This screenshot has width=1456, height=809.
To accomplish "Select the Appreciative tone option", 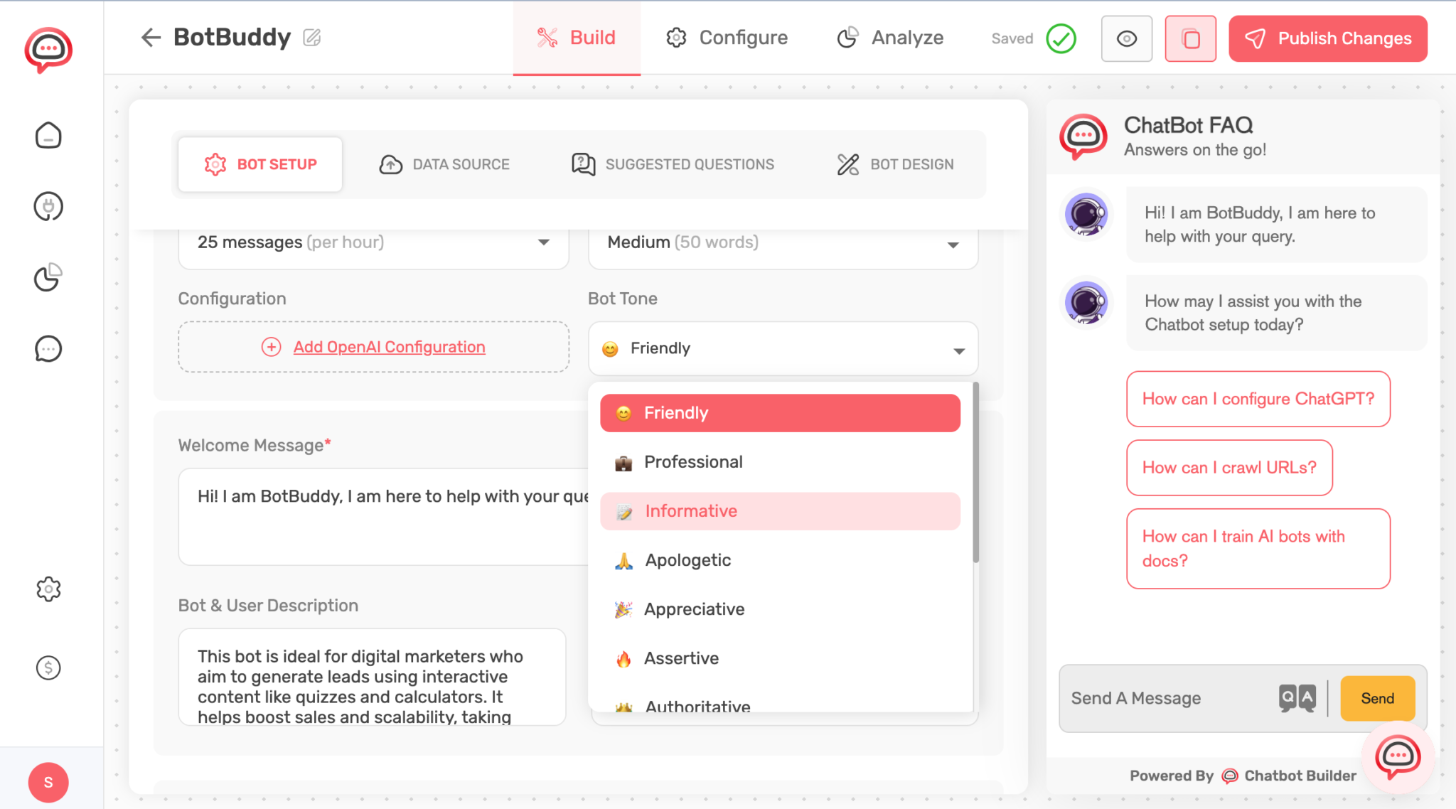I will [780, 609].
